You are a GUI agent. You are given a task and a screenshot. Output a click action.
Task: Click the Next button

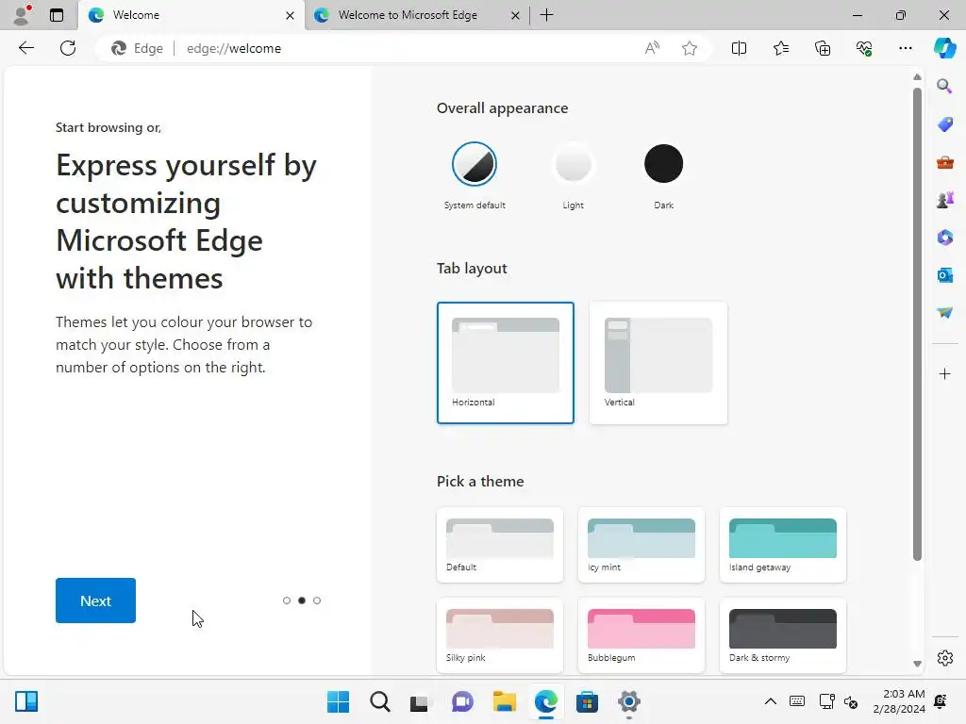95,601
